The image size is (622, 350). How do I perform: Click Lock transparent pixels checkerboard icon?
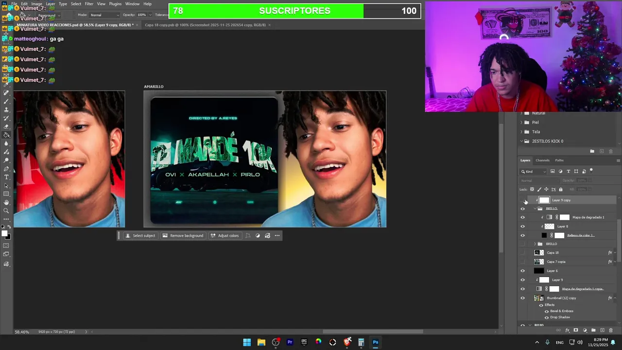tap(532, 190)
